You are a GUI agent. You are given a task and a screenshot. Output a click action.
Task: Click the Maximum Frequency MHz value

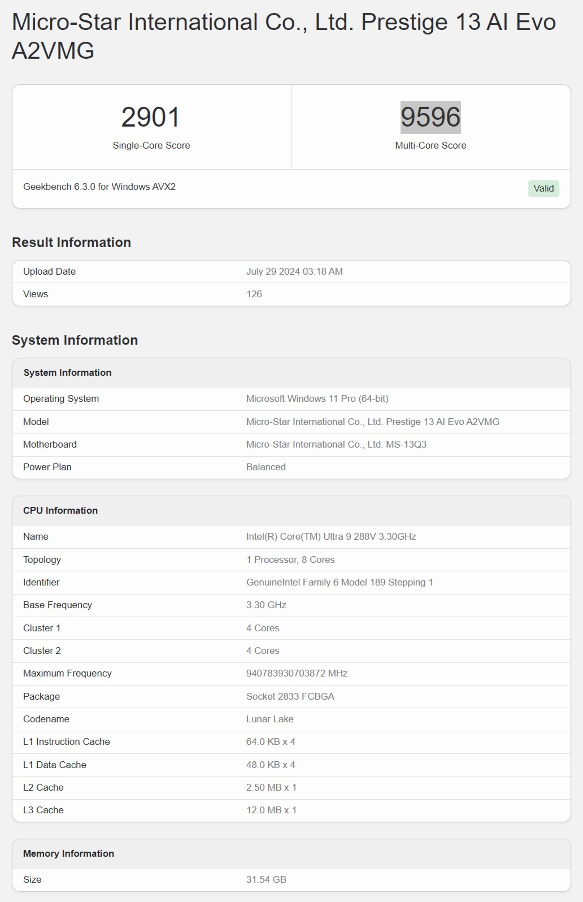click(x=297, y=673)
